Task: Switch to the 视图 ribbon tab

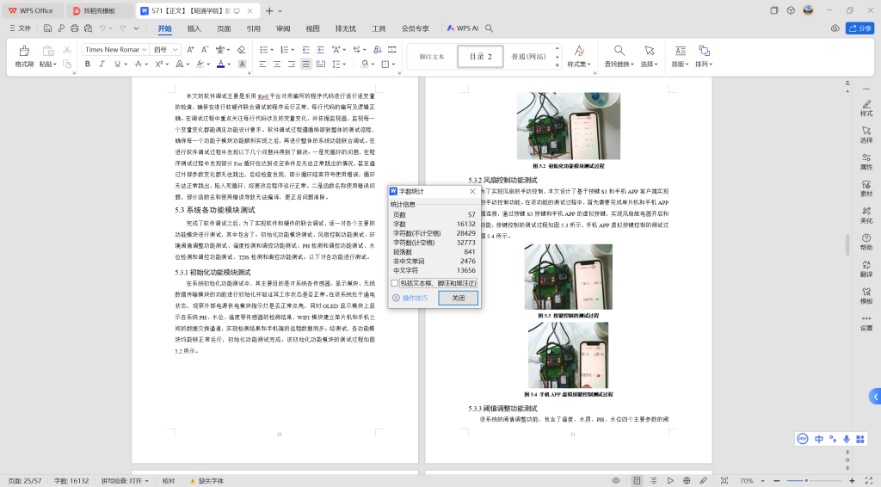Action: (x=312, y=28)
